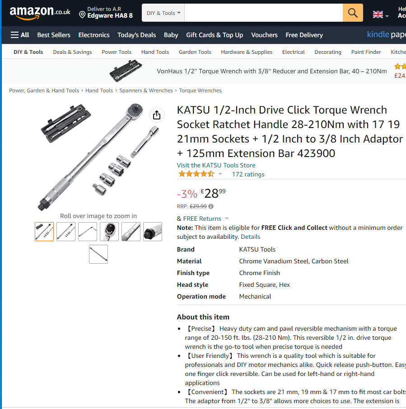This screenshot has width=406, height=409.
Task: Visit the KATSU Tools Store link
Action: 216,165
